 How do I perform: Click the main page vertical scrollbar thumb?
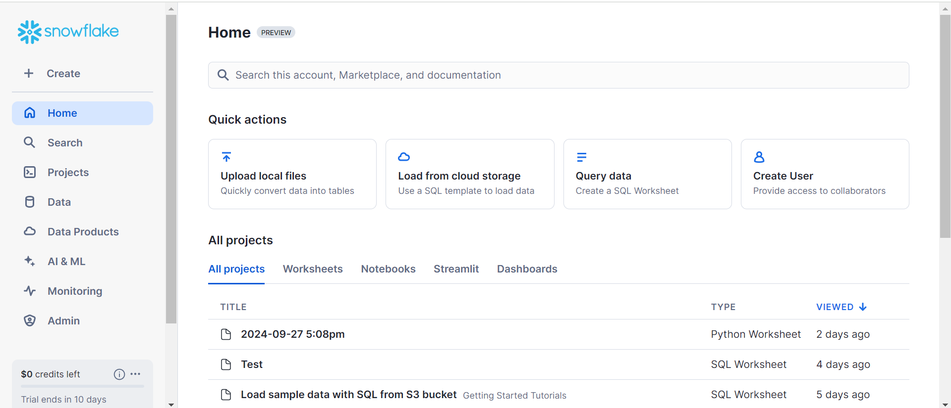coord(945,127)
